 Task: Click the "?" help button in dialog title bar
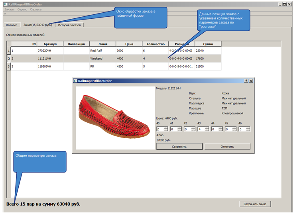pyautogui.click(x=246, y=81)
